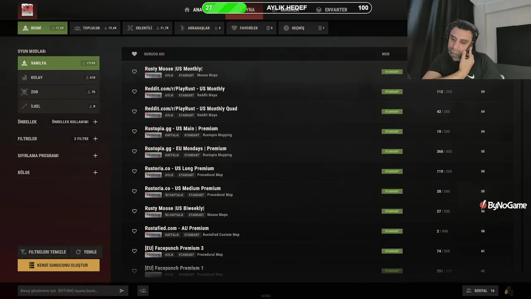
Task: Click the send message arrow icon
Action: [122, 291]
